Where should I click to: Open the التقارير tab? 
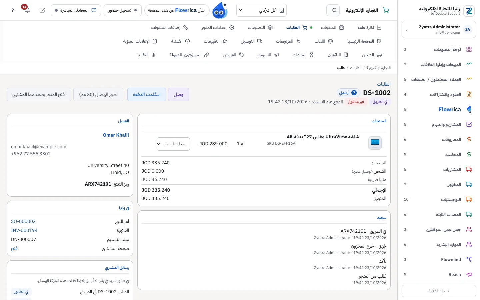(x=146, y=55)
